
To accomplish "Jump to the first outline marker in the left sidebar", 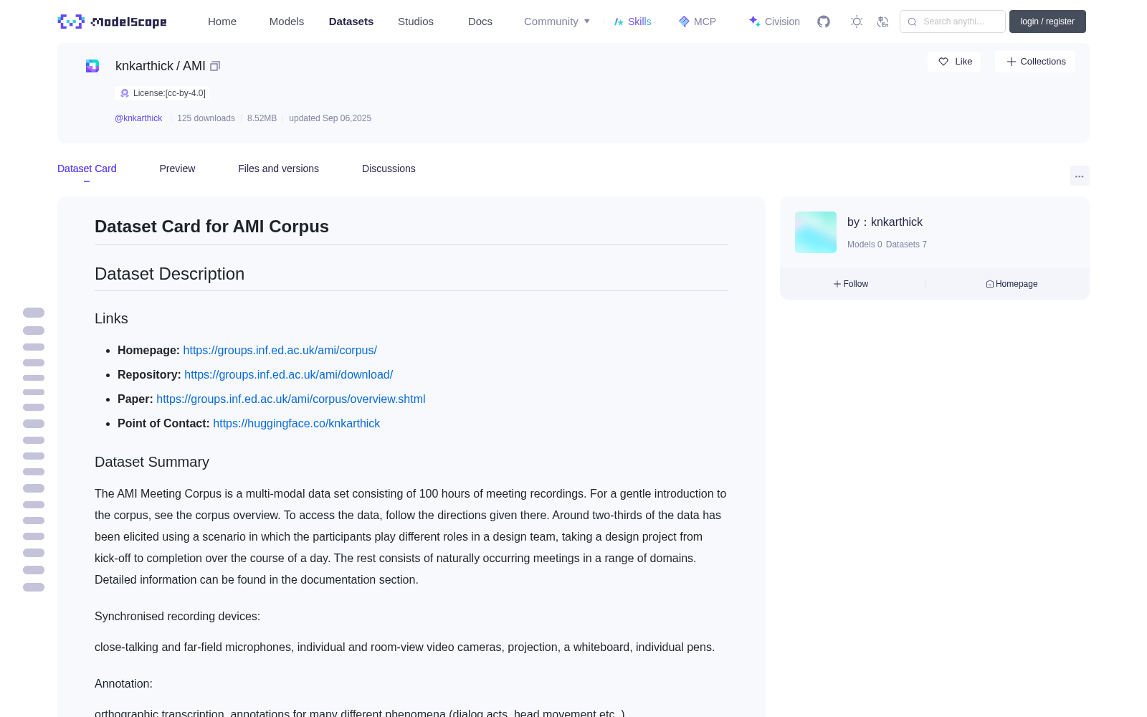I will coord(34,313).
